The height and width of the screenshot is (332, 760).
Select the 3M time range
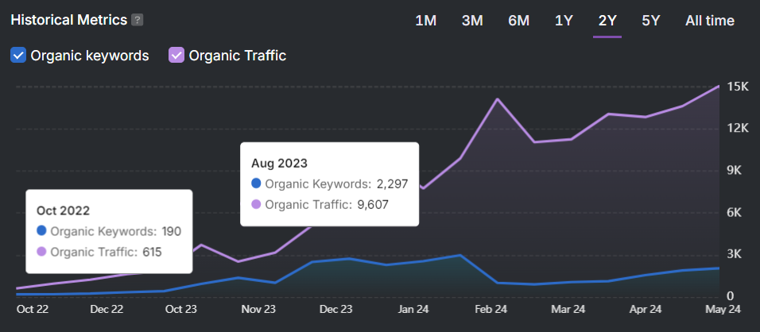tap(472, 21)
